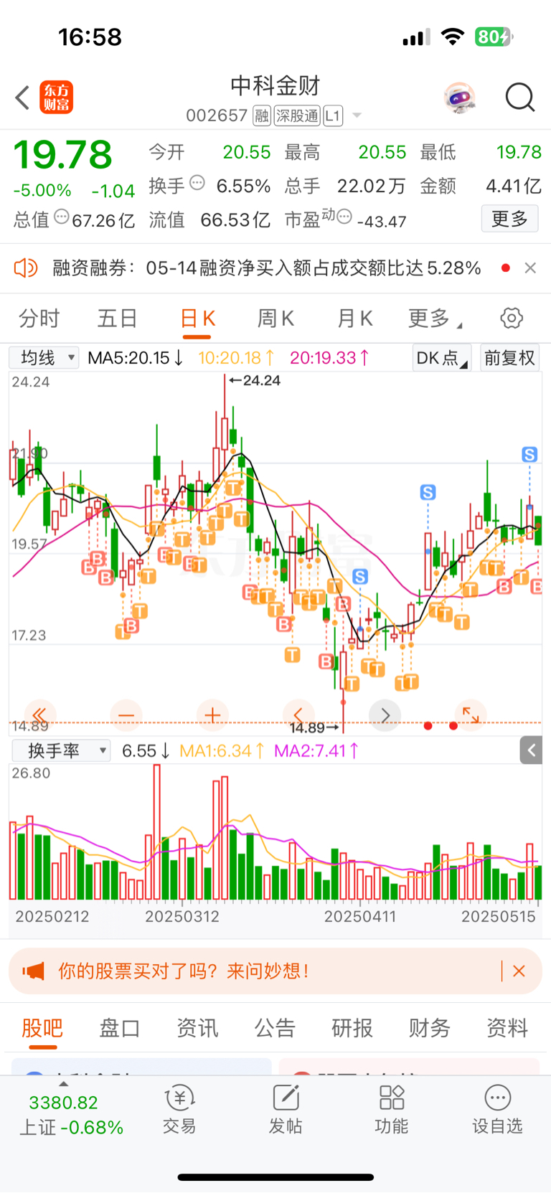
Task: Tap the MA5:20.15 moving average value
Action: (135, 357)
